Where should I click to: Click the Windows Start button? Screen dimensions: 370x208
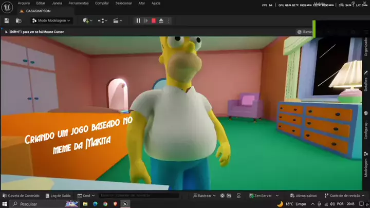5,204
